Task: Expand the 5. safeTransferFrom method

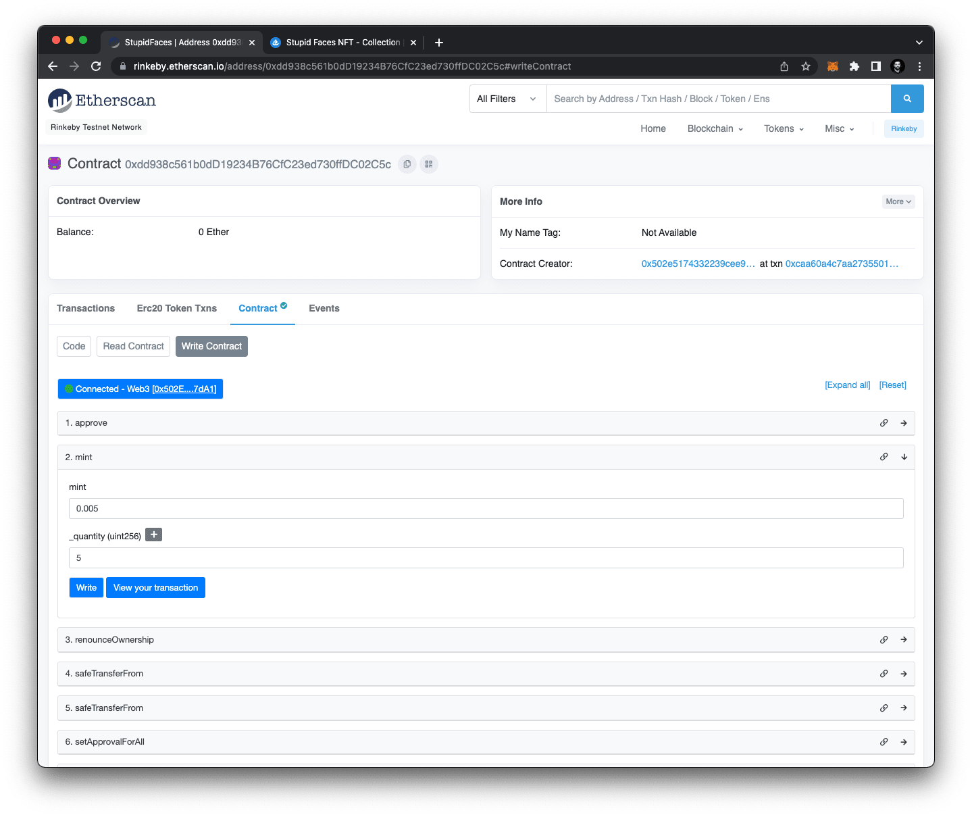Action: [x=904, y=708]
